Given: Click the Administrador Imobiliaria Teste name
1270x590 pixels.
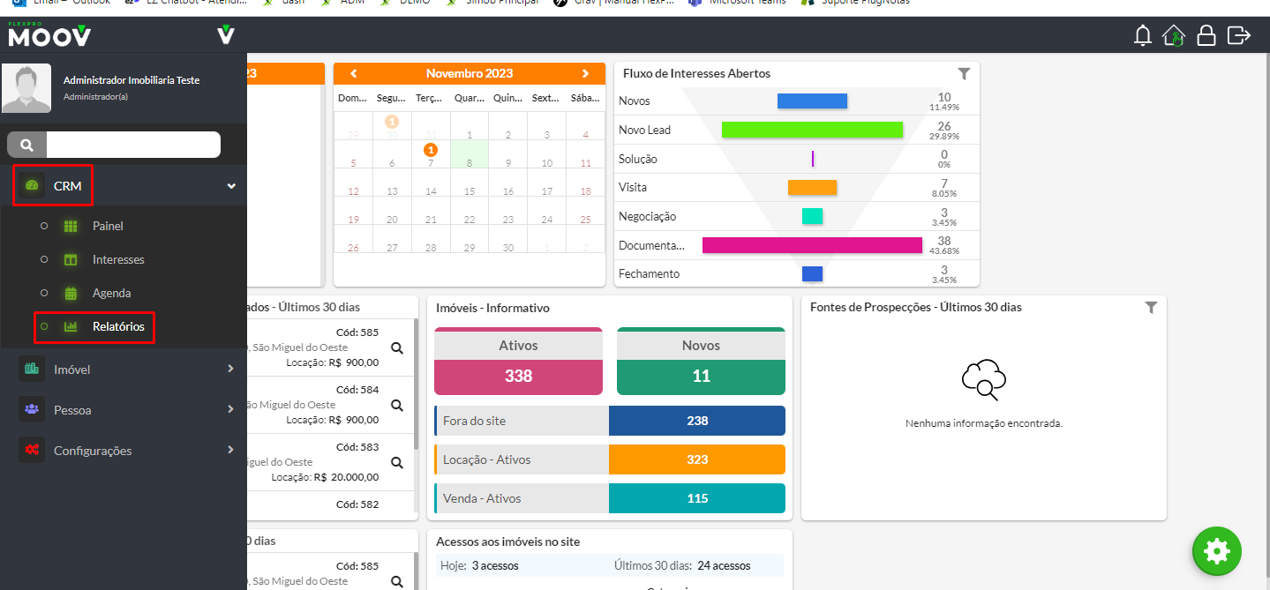Looking at the screenshot, I should 132,80.
